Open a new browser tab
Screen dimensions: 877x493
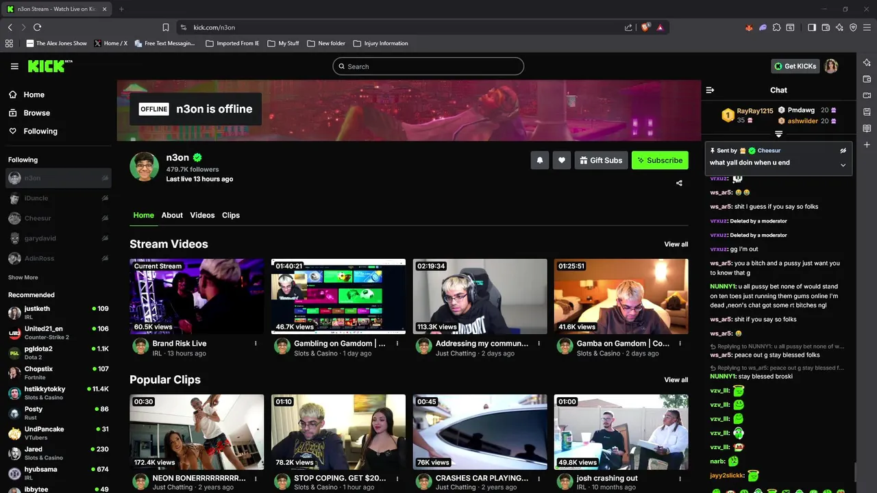click(121, 9)
